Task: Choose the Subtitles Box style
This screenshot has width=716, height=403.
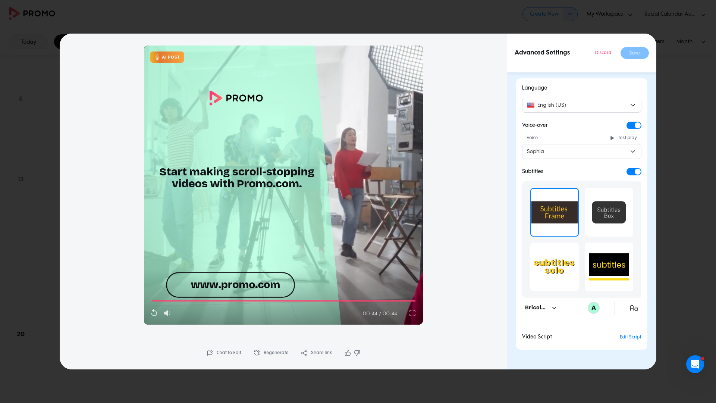Action: coord(609,212)
